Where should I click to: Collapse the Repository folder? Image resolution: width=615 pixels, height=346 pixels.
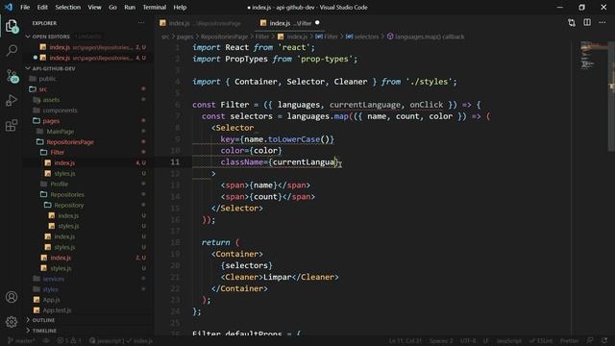[68, 205]
